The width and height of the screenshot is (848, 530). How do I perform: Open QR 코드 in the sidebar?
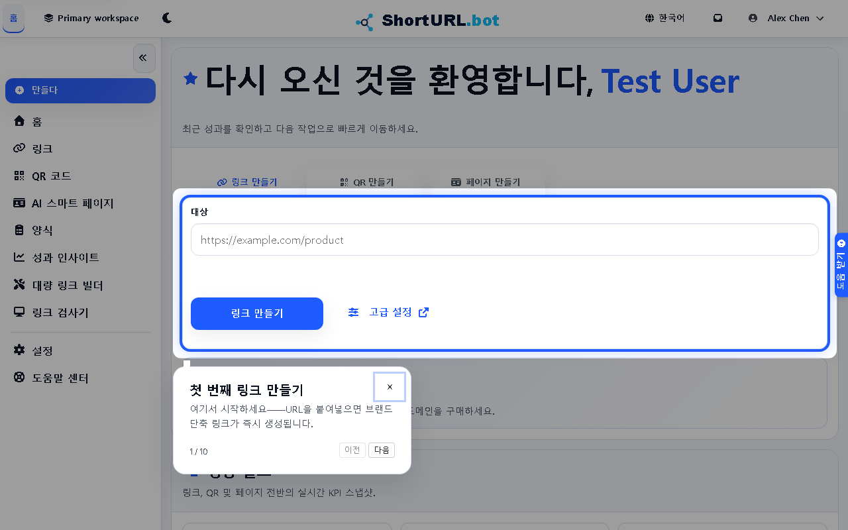(80, 176)
